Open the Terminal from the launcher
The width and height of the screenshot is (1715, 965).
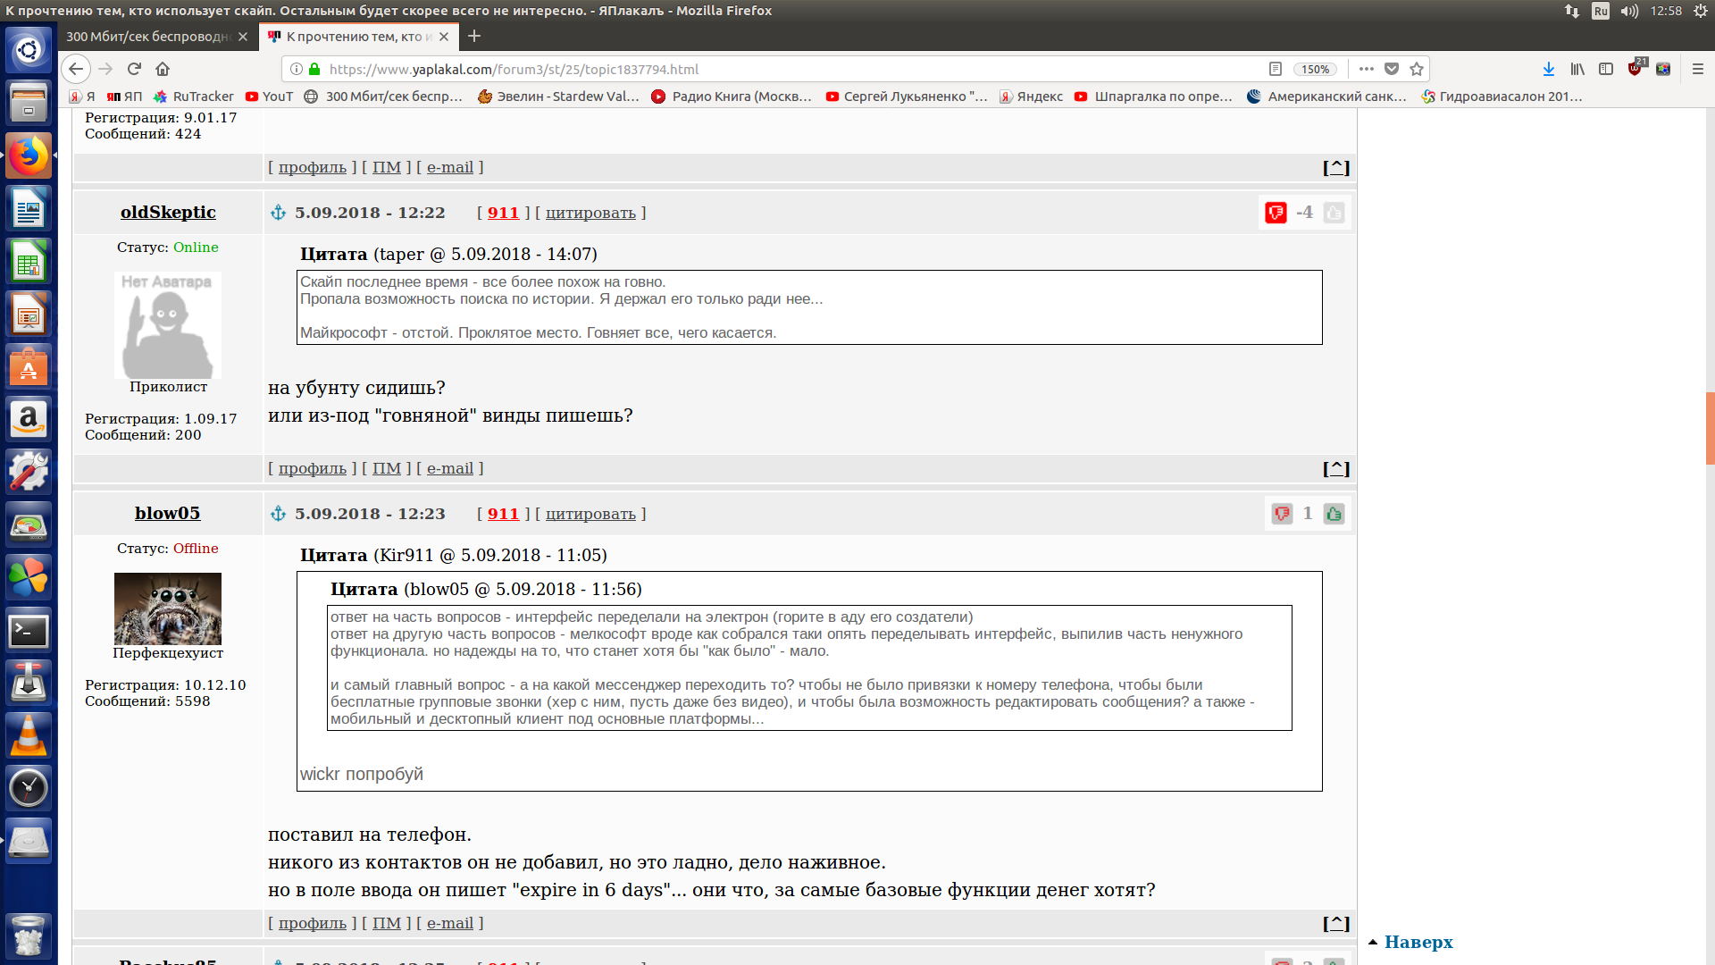[29, 630]
